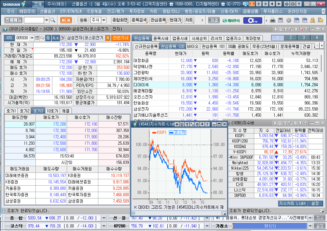Open the settings gear icon in toolbar
This screenshot has height=231, width=327.
coord(289,20)
